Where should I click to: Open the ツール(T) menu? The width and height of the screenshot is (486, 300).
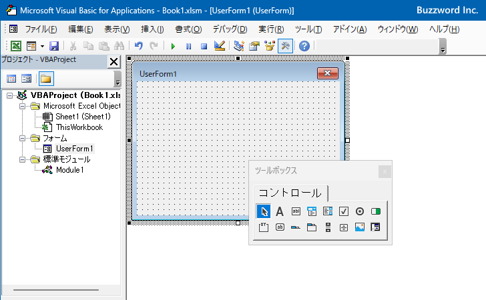pyautogui.click(x=308, y=29)
